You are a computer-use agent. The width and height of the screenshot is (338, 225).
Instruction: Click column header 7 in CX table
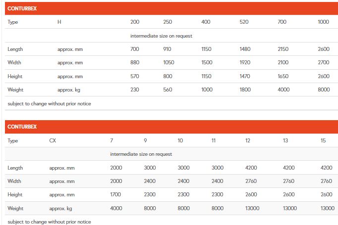(x=112, y=140)
